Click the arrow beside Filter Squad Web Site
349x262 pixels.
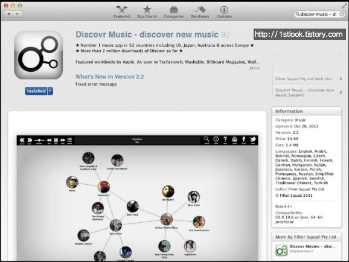(x=341, y=79)
